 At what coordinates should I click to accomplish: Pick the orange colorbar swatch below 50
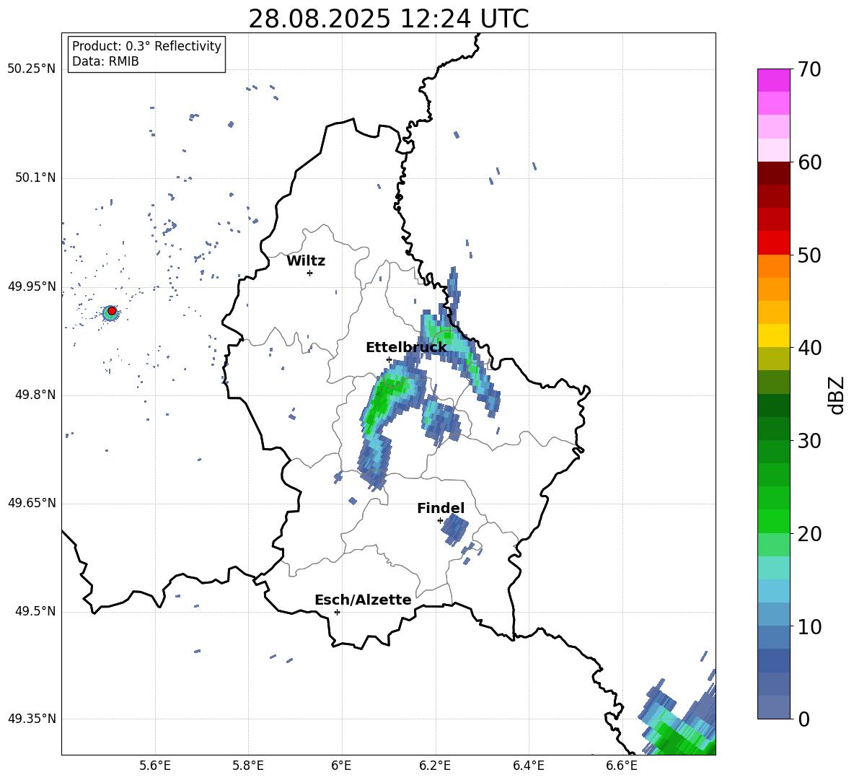[773, 266]
